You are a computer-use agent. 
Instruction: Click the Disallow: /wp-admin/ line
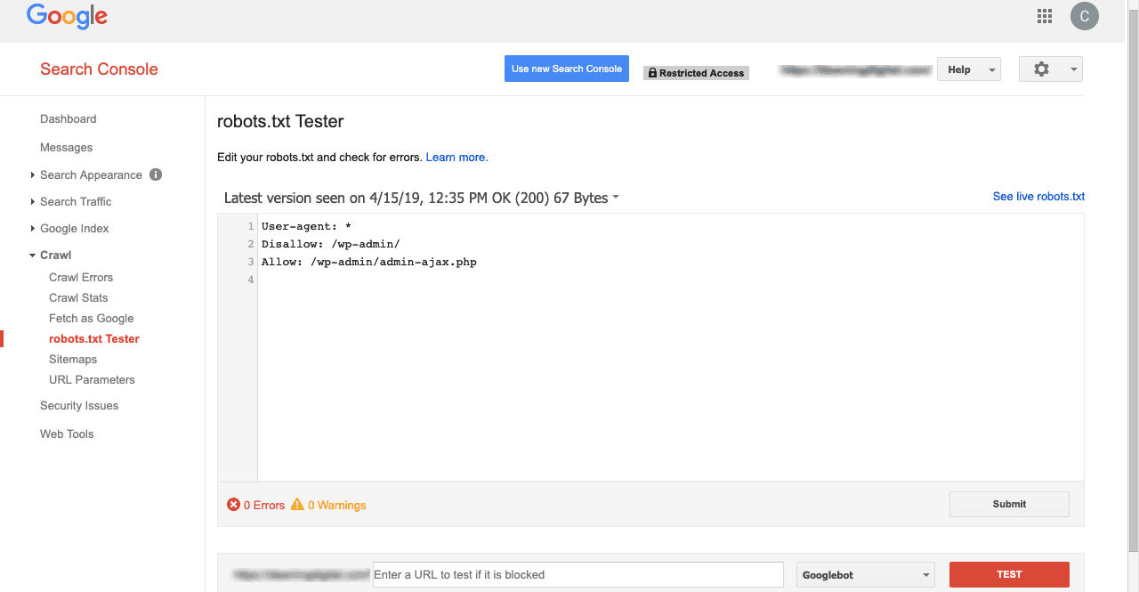331,244
